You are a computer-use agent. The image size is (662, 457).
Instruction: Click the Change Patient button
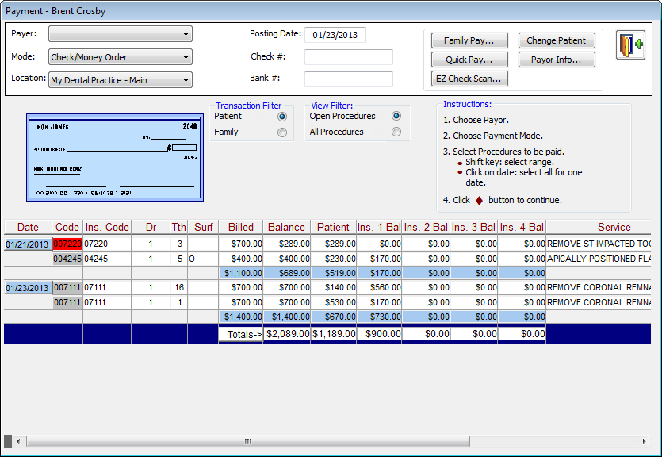click(556, 40)
